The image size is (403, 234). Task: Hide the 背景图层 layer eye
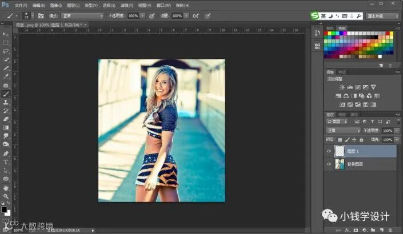(329, 164)
